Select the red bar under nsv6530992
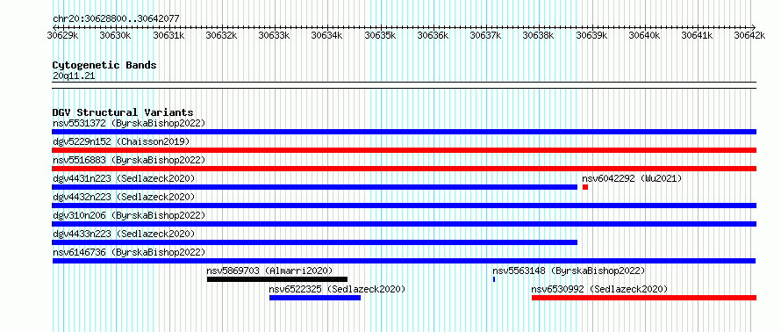This screenshot has width=781, height=332. point(644,298)
